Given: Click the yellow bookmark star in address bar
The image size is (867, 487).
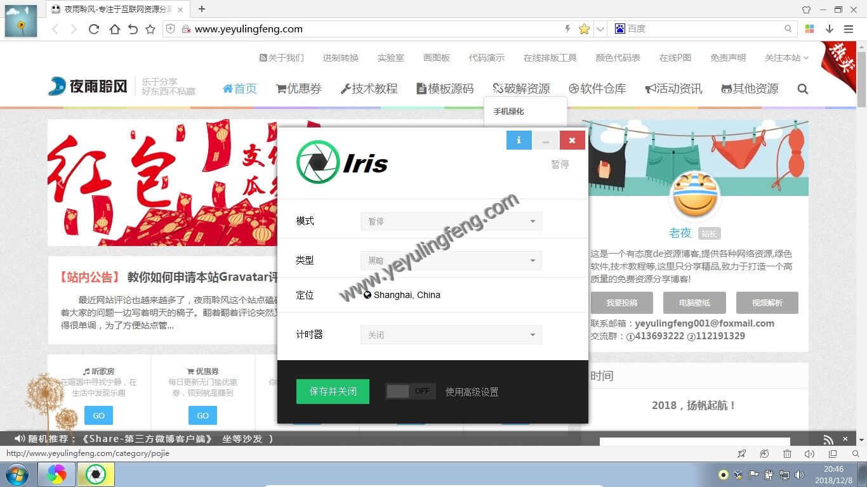Looking at the screenshot, I should [584, 29].
